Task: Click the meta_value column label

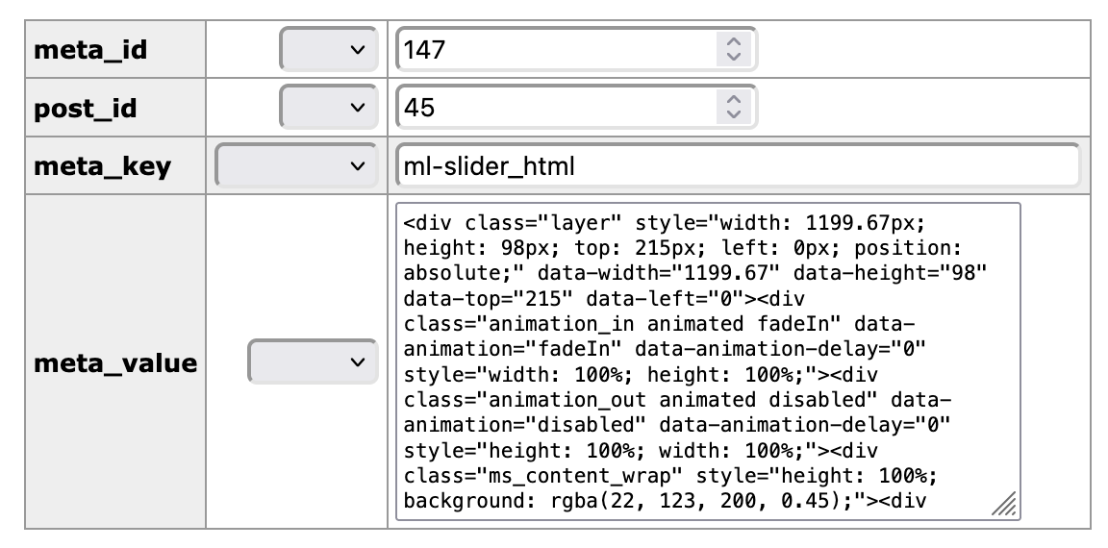Action: (114, 363)
